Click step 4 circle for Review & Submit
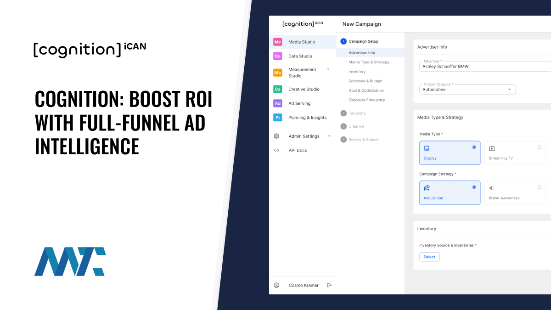The image size is (551, 310). [x=343, y=140]
